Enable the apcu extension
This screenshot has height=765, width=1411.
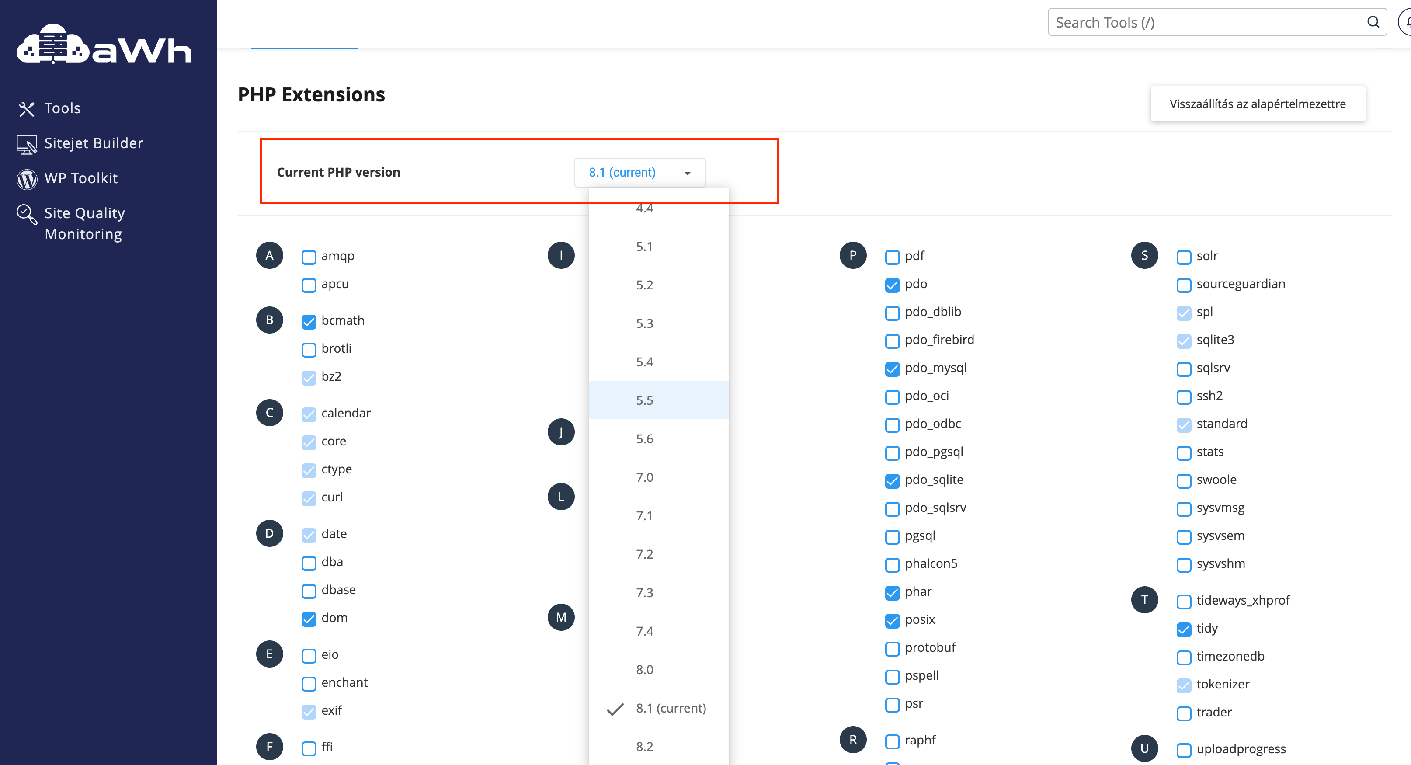pyautogui.click(x=309, y=285)
